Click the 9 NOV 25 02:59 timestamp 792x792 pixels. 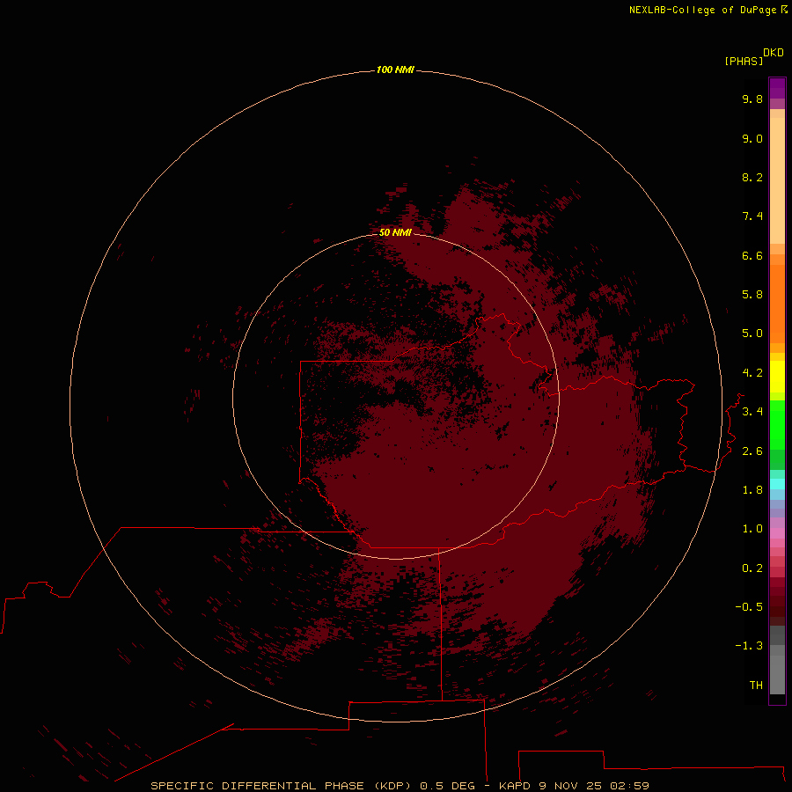[x=593, y=786]
